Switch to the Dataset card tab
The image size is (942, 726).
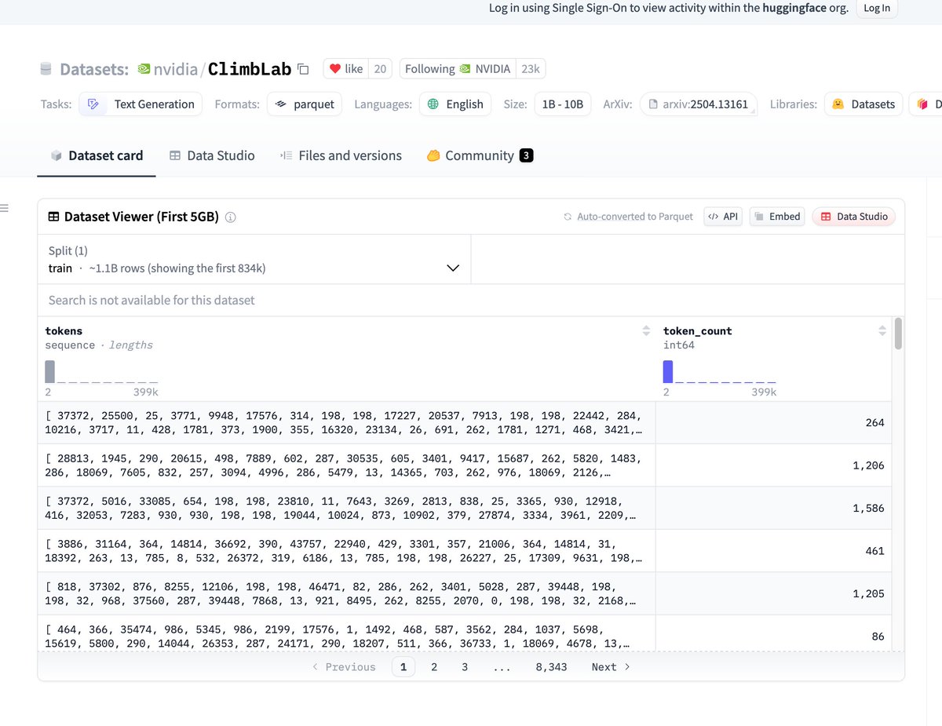(97, 155)
